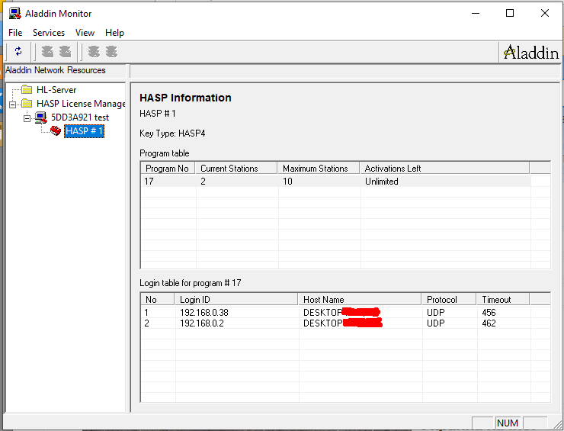Click the NUM status bar indicator
The width and height of the screenshot is (564, 431).
508,423
